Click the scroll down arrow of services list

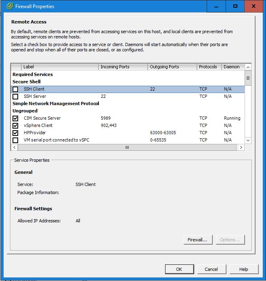pos(248,140)
